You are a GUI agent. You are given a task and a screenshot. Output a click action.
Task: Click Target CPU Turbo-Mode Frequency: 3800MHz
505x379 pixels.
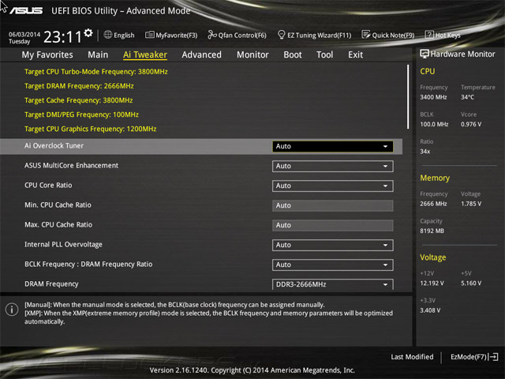(x=96, y=72)
